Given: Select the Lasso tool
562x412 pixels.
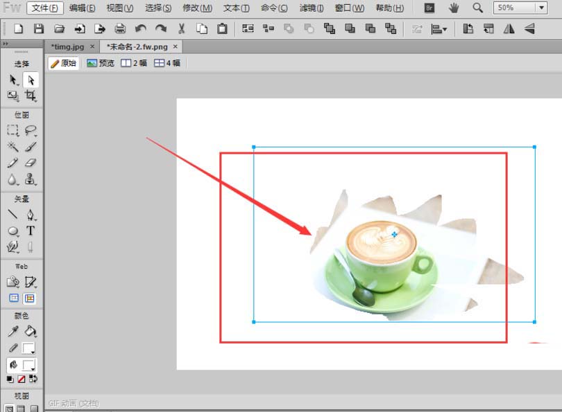Looking at the screenshot, I should click(30, 130).
